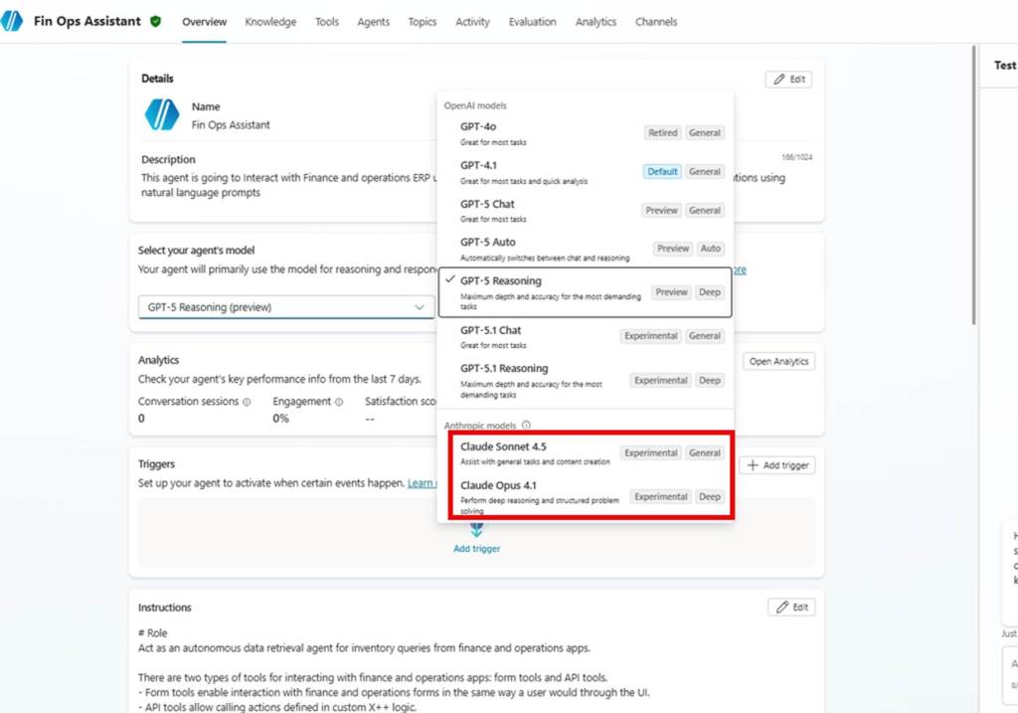Click the green verified shield icon

coord(155,21)
